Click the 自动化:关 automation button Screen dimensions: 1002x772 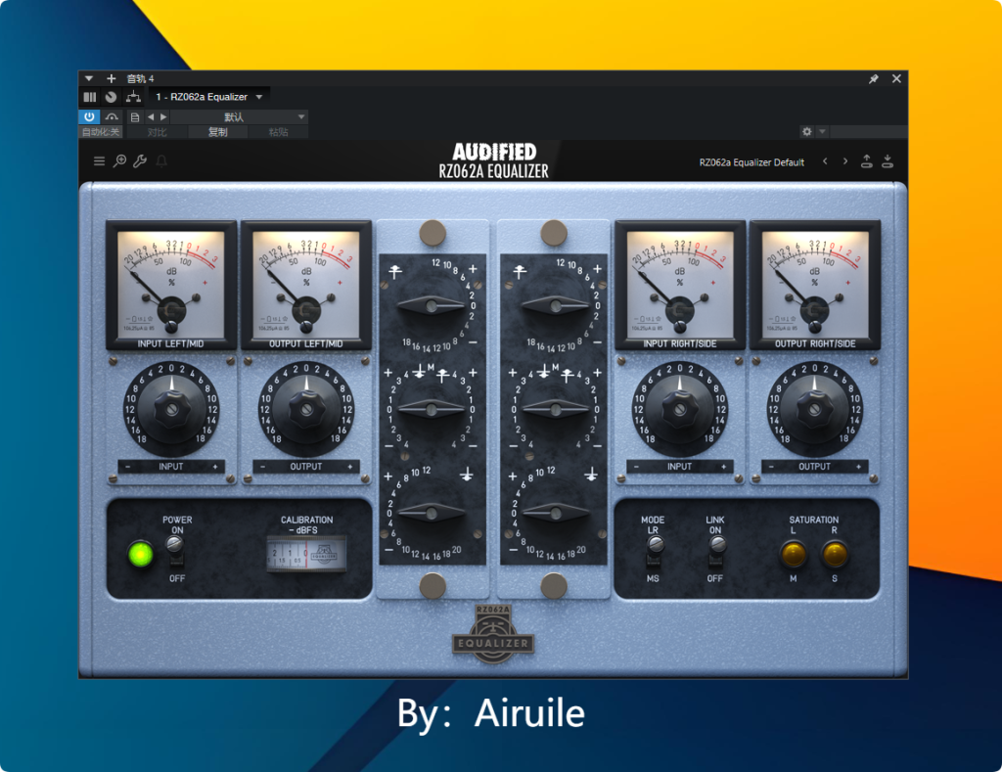pyautogui.click(x=101, y=132)
